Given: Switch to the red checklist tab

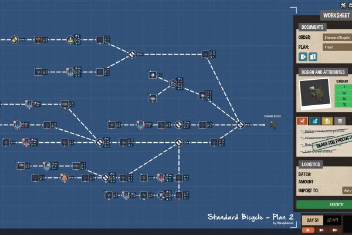Looking at the screenshot, I should tap(302, 121).
